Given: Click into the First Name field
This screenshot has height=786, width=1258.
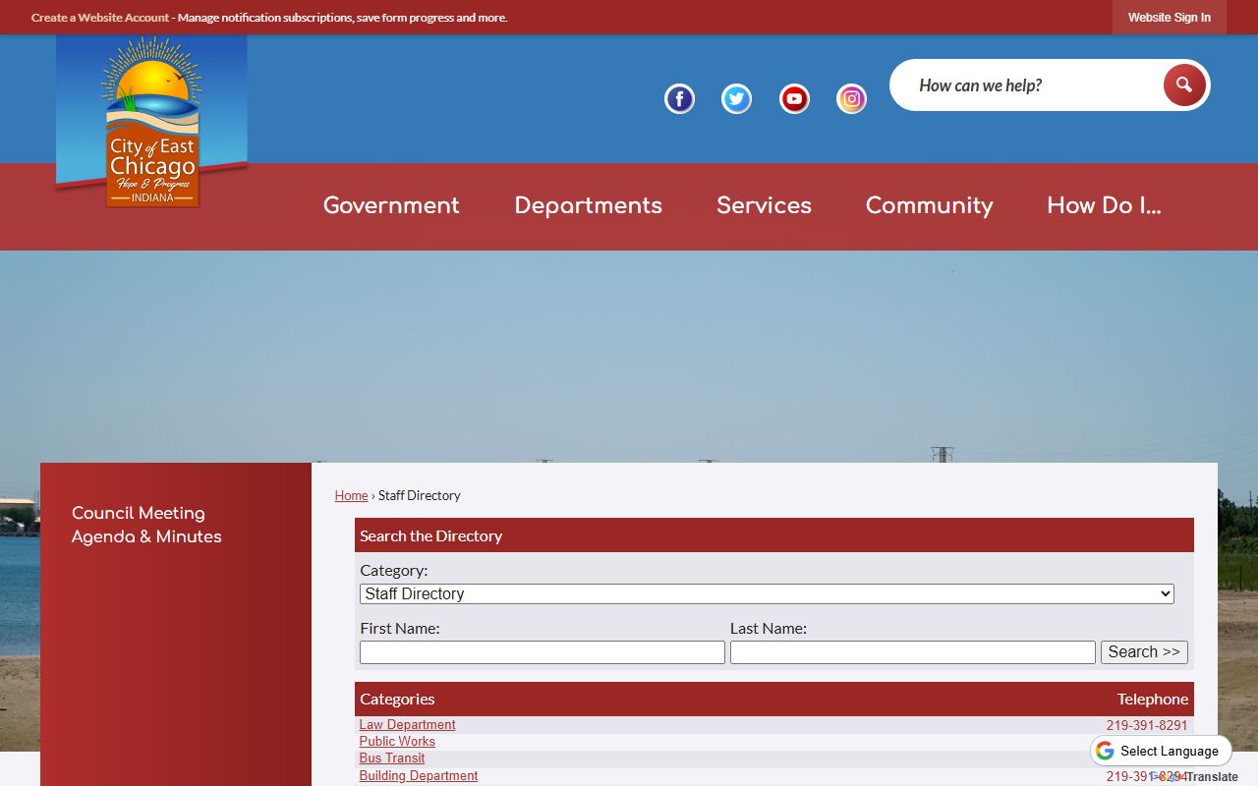Looking at the screenshot, I should (x=543, y=652).
